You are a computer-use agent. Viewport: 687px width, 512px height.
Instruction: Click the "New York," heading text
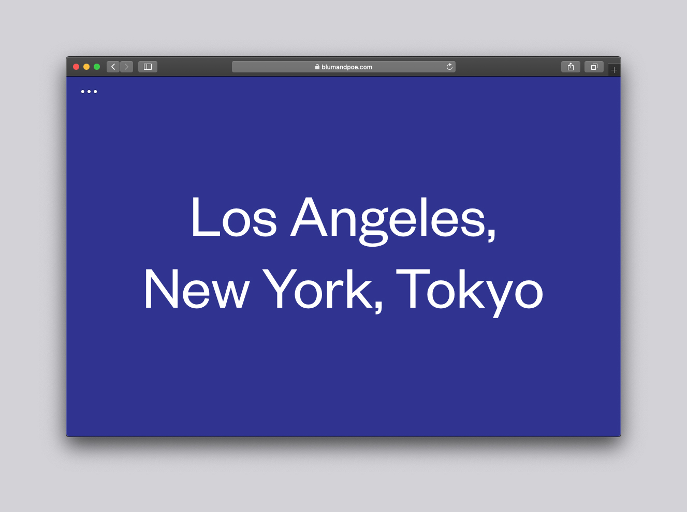point(263,290)
